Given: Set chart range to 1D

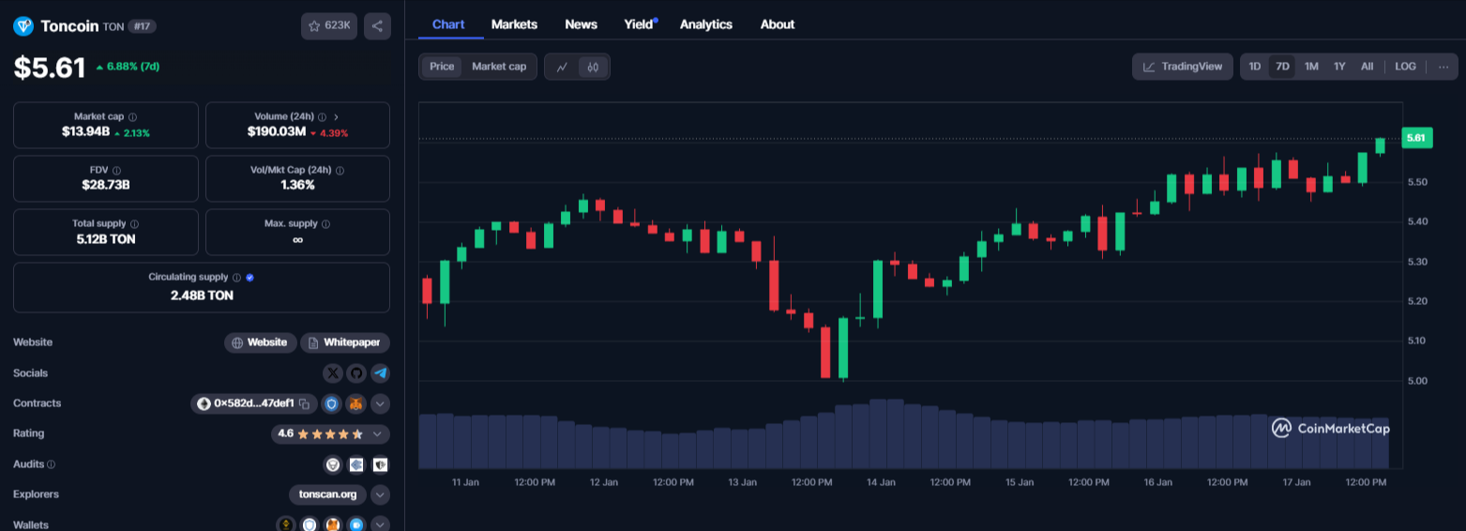Looking at the screenshot, I should (x=1255, y=67).
